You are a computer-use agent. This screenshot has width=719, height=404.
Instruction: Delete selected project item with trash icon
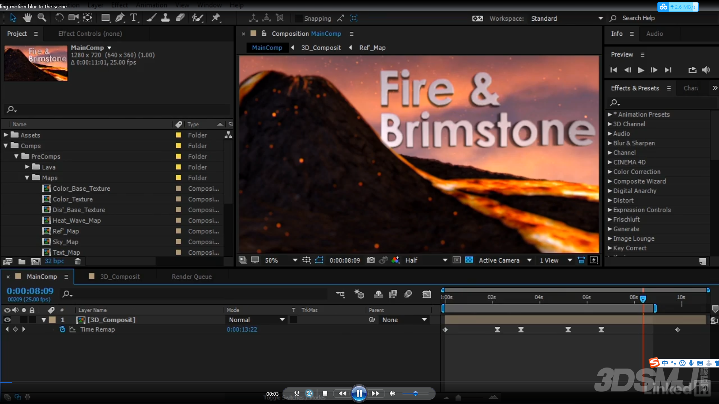78,261
